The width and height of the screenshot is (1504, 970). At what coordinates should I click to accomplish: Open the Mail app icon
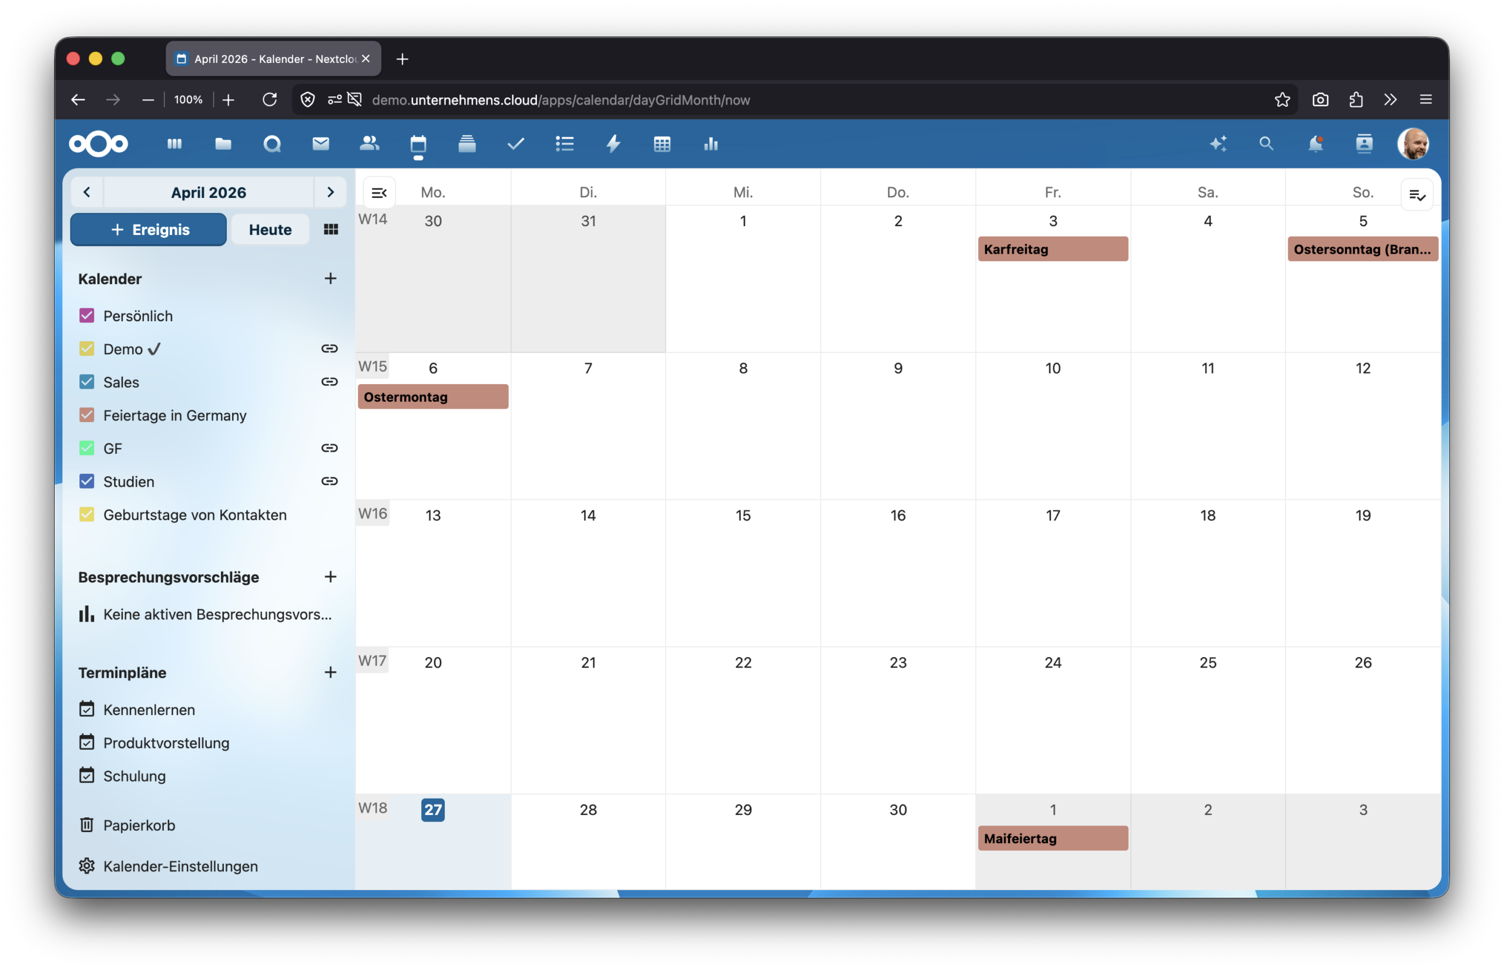(x=321, y=144)
